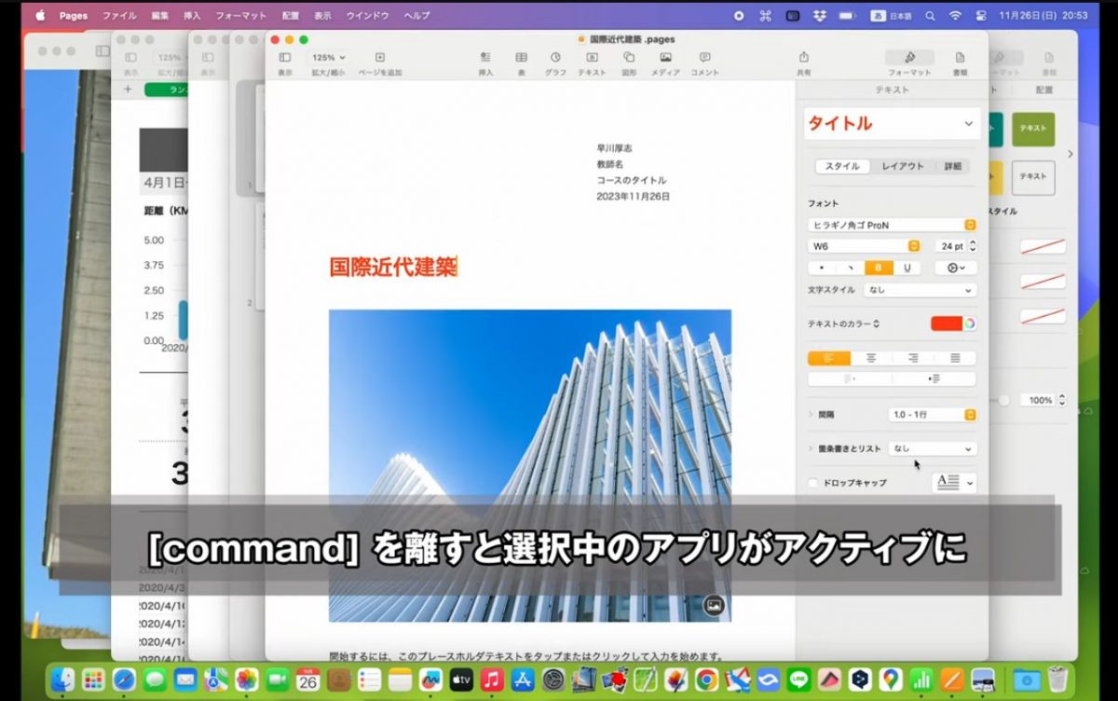Open the タイトル paragraph style dropdown
Viewport: 1118px width, 701px height.
click(x=892, y=123)
